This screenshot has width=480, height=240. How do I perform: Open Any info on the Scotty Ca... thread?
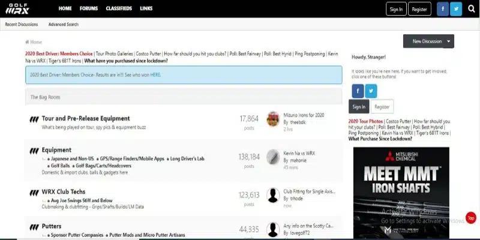pyautogui.click(x=308, y=226)
